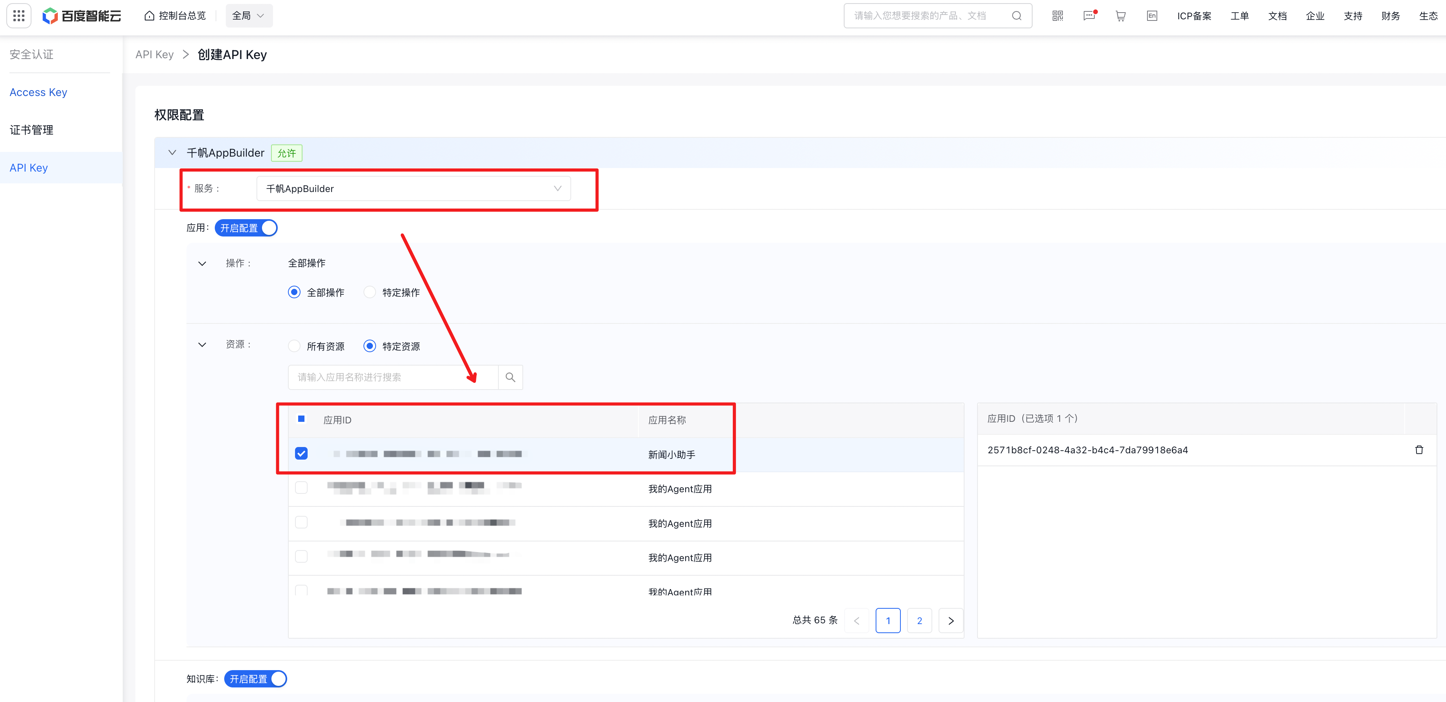
Task: Click selected ID 2571b8cf-0248-4a32-b4c4-7da79918e6a4
Action: coord(1087,450)
